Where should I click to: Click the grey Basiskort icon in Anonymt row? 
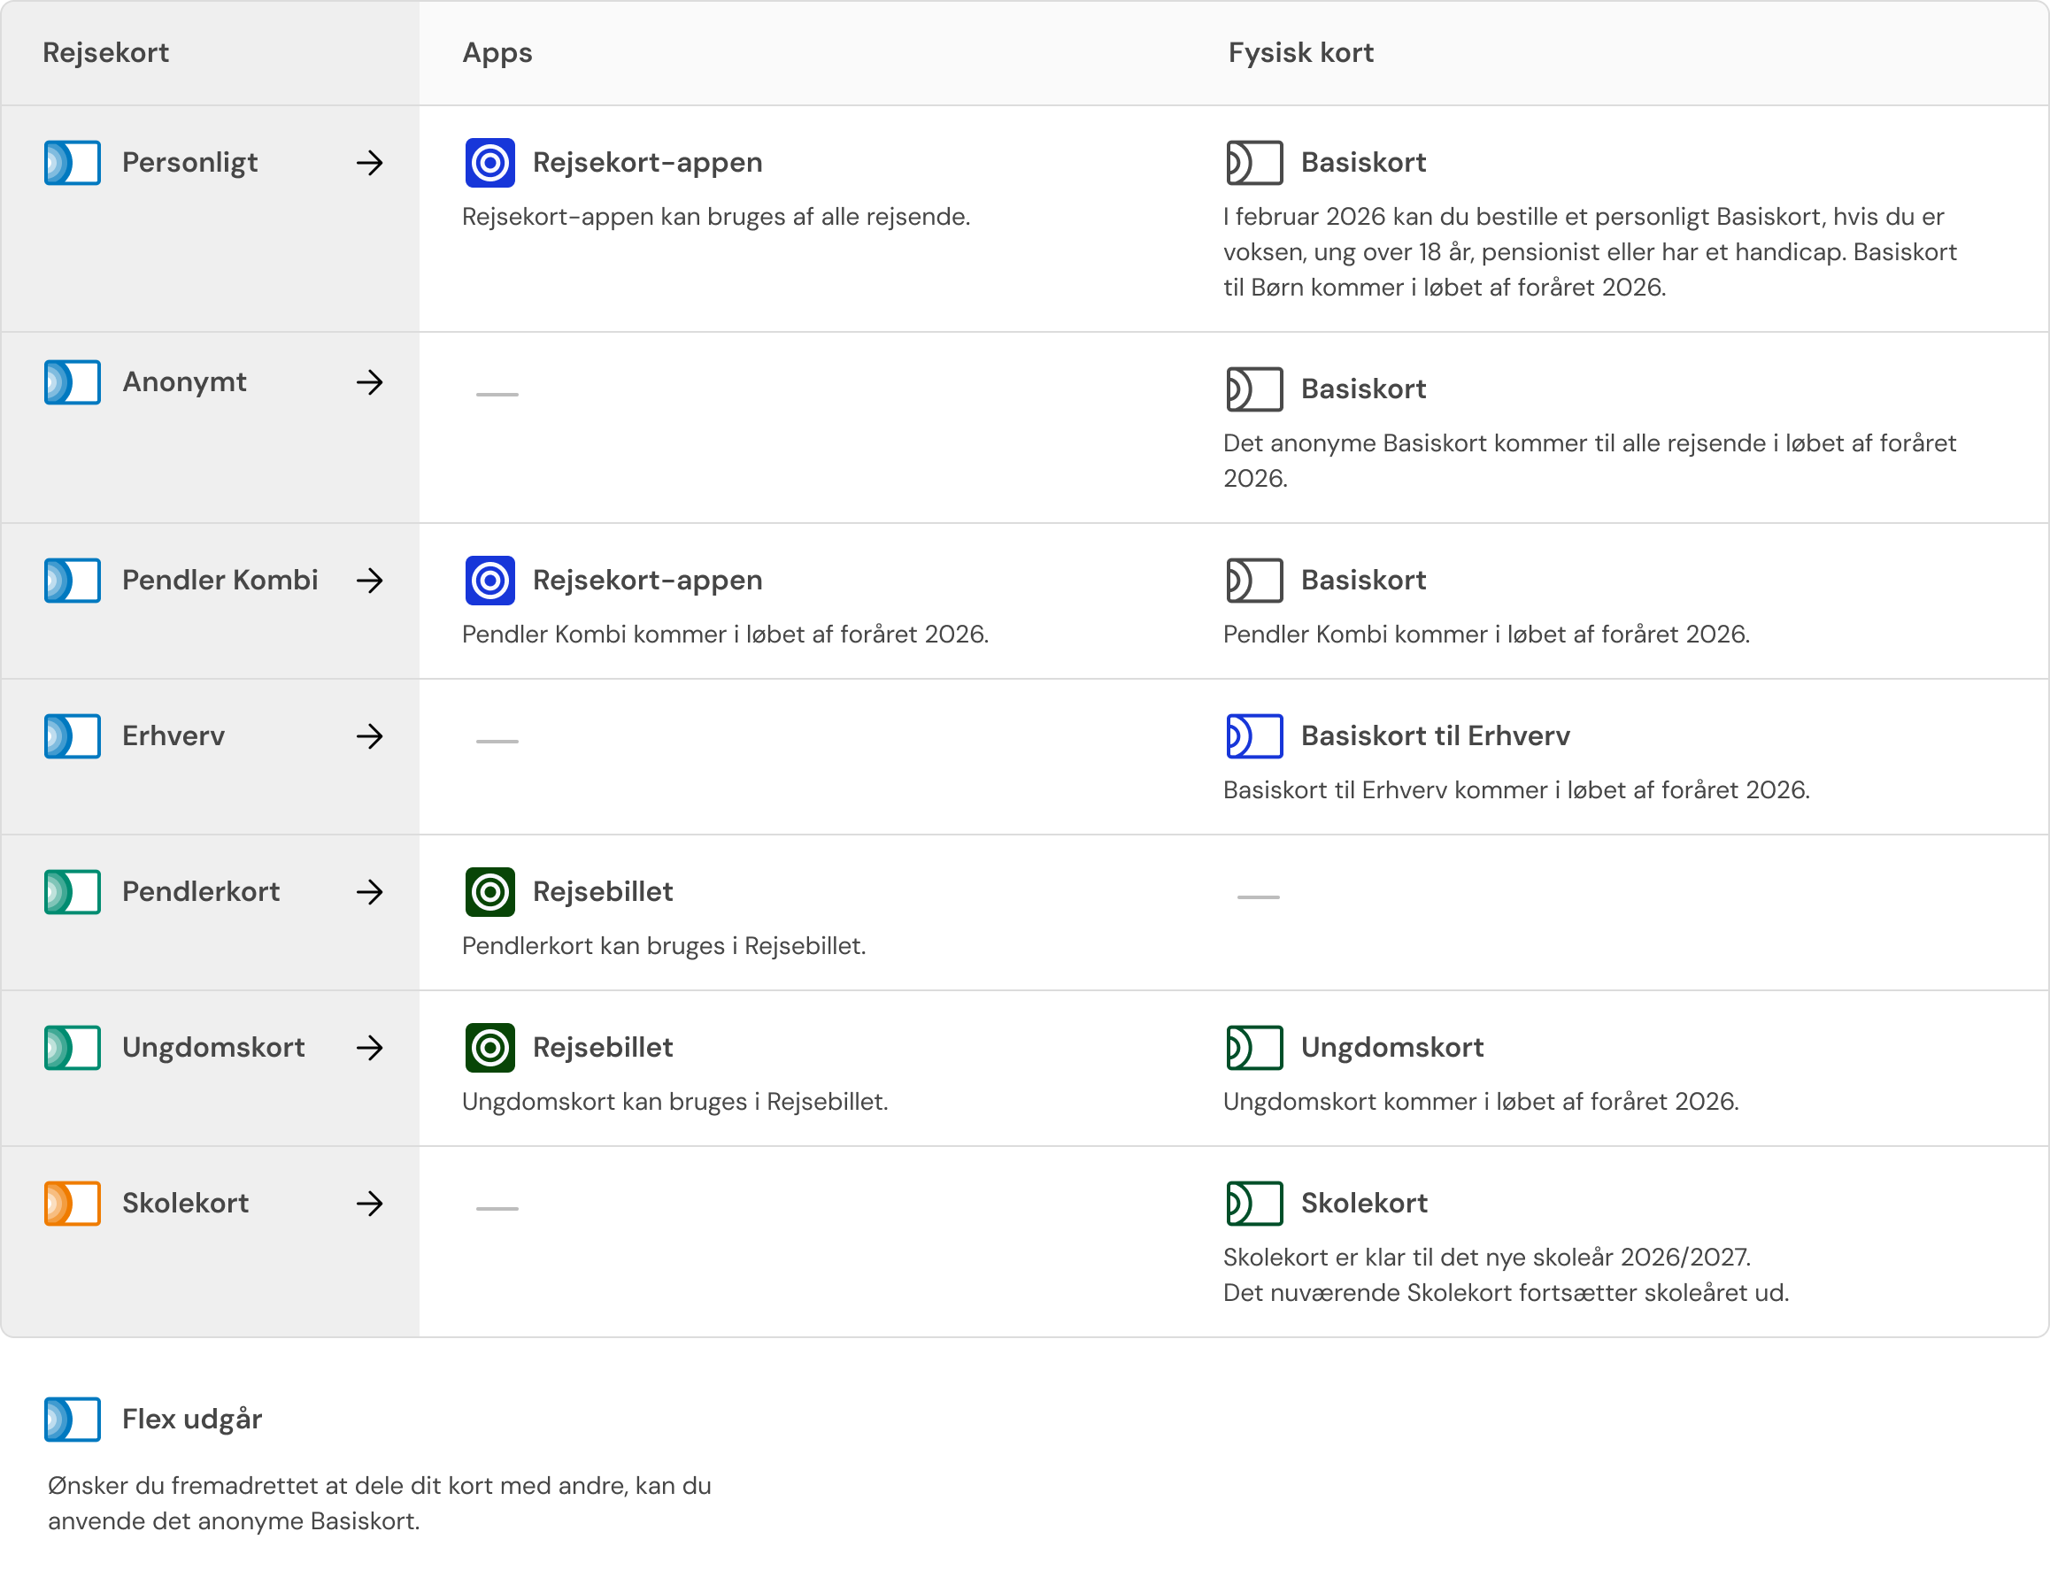point(1254,389)
